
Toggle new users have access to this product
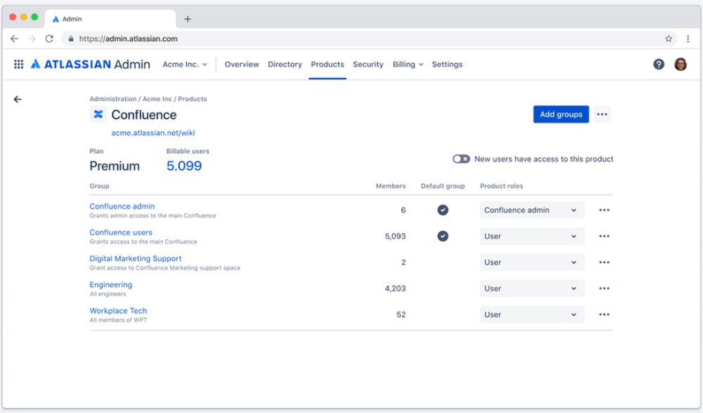[461, 159]
